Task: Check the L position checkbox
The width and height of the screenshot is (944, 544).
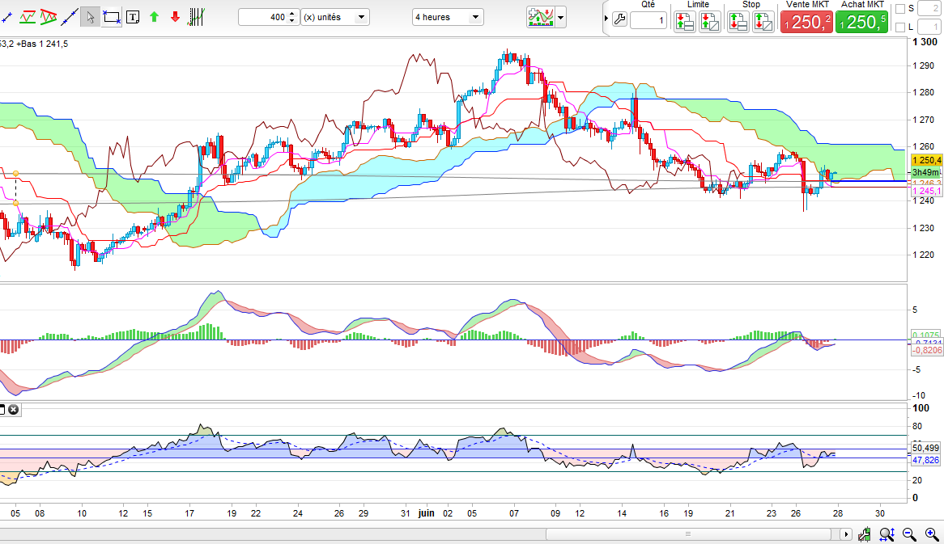Action: [x=900, y=27]
